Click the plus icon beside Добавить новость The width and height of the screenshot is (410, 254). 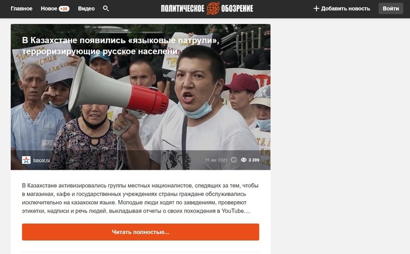(x=316, y=9)
